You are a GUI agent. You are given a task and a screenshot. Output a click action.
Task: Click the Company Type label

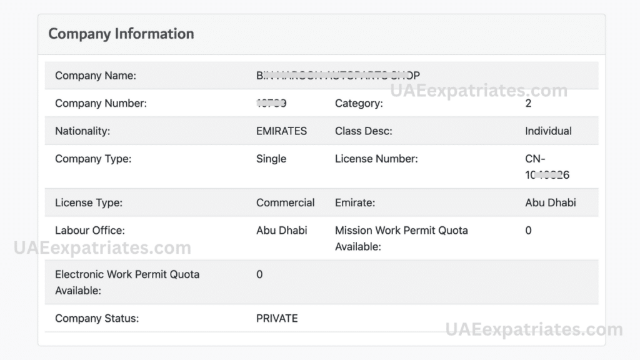click(x=93, y=159)
